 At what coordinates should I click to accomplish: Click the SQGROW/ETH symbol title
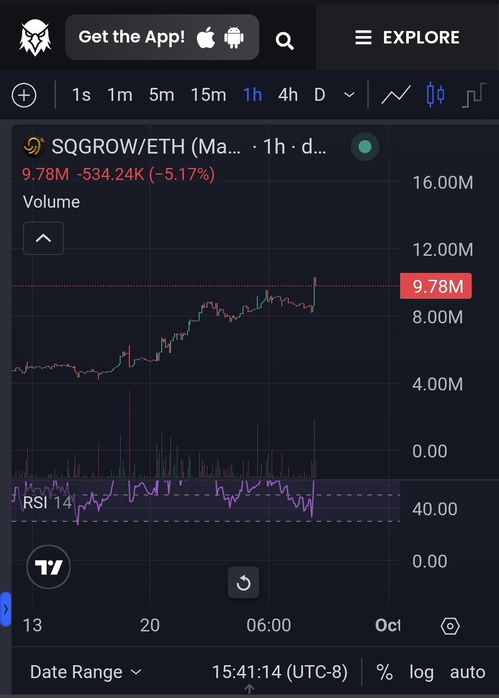[146, 147]
